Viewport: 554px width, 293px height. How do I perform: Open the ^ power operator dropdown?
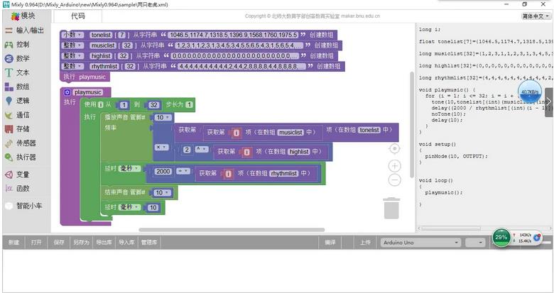coord(202,149)
